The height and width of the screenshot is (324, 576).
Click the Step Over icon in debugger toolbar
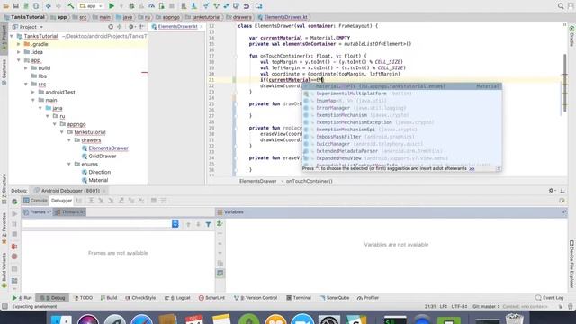[x=91, y=201]
